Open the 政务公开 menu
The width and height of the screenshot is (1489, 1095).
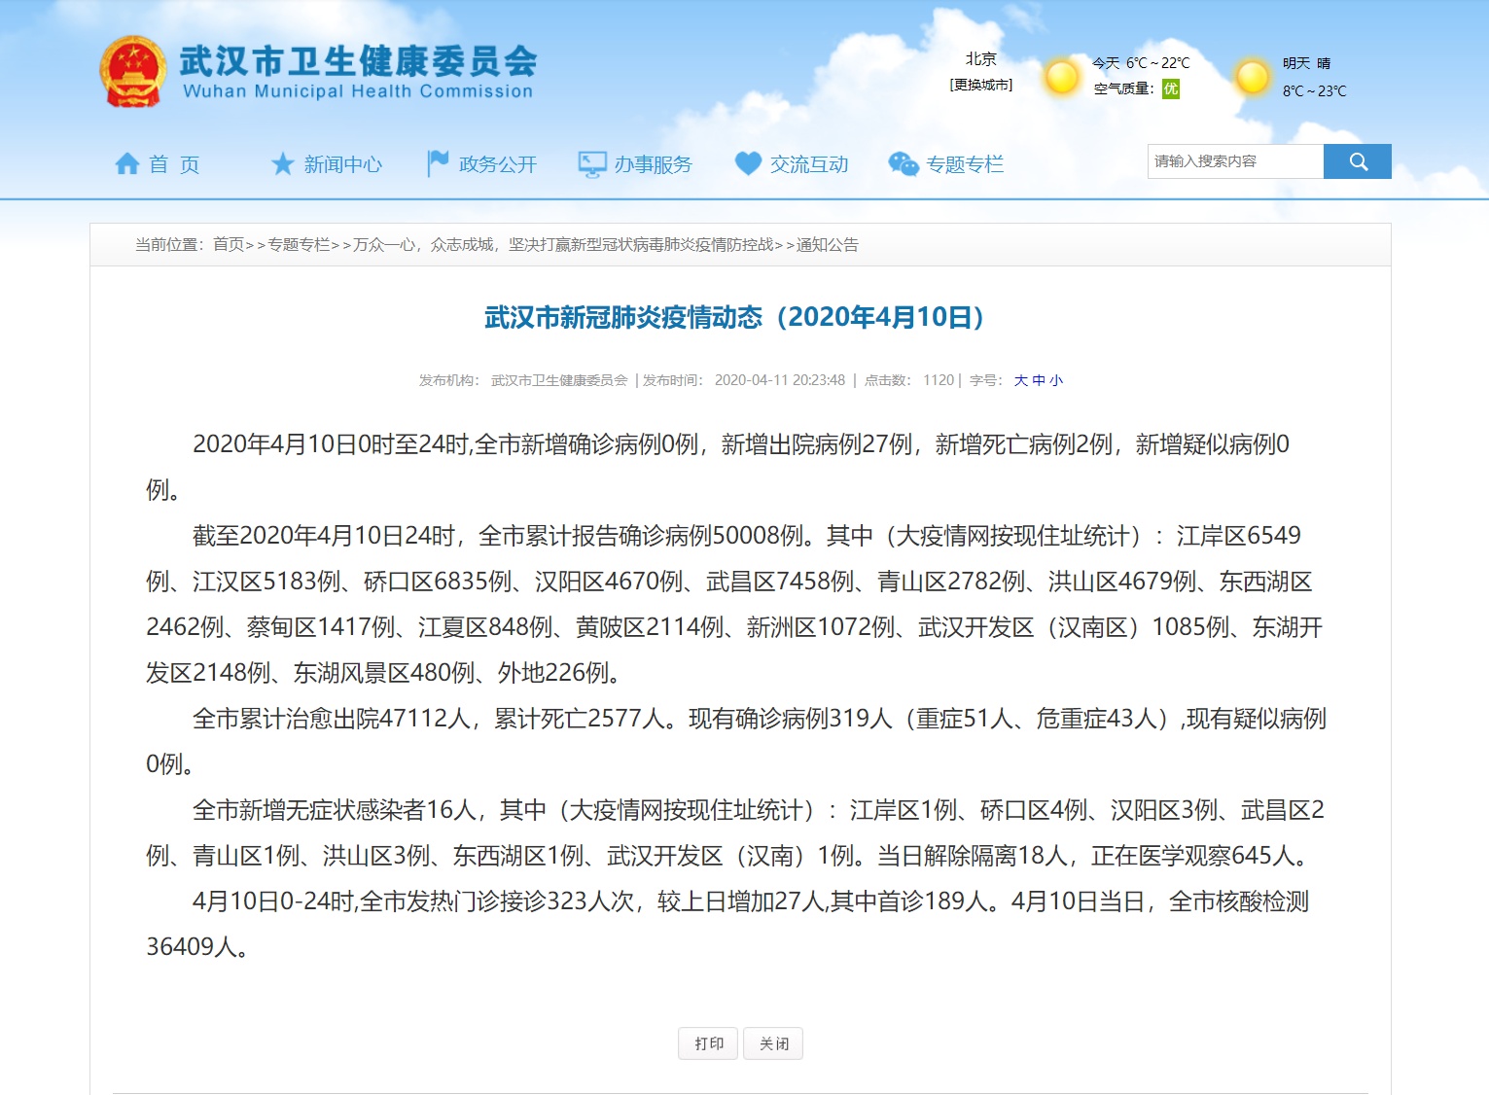[x=497, y=164]
